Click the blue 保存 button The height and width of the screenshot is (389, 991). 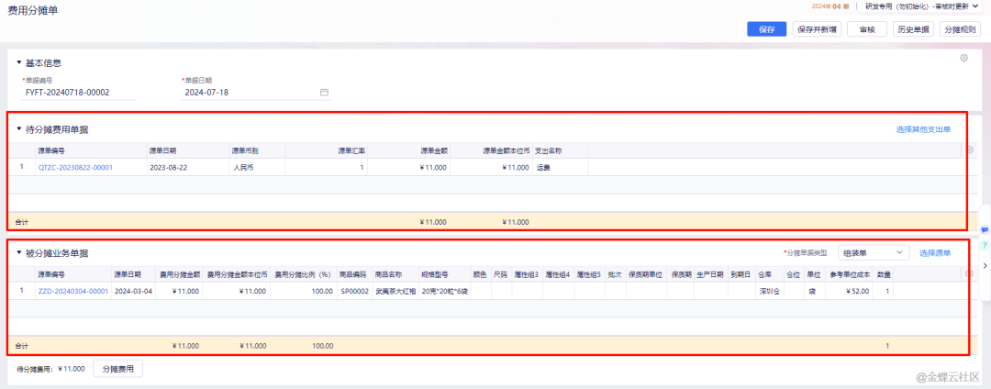click(767, 28)
